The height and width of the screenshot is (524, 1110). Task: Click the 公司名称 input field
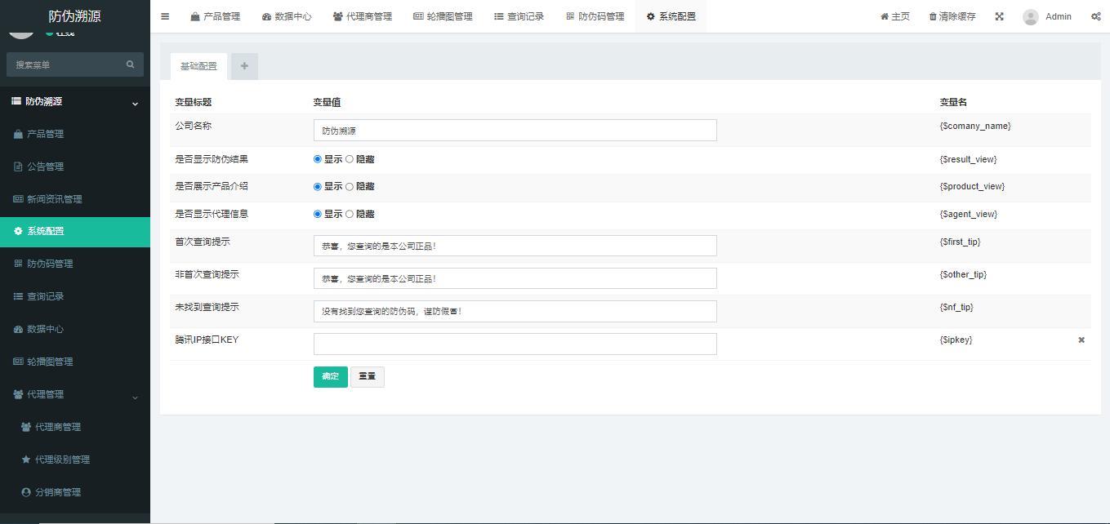click(x=515, y=130)
